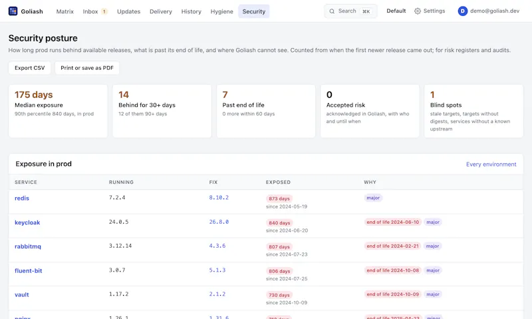Click fix version 2.1.2 for vault
Screen dimensions: 532x319
tap(217, 294)
